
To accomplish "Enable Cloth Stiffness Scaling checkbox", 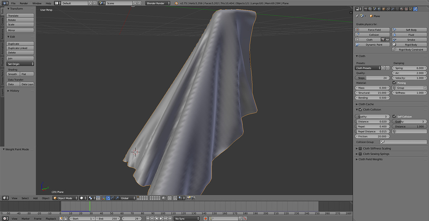I will tap(360, 149).
